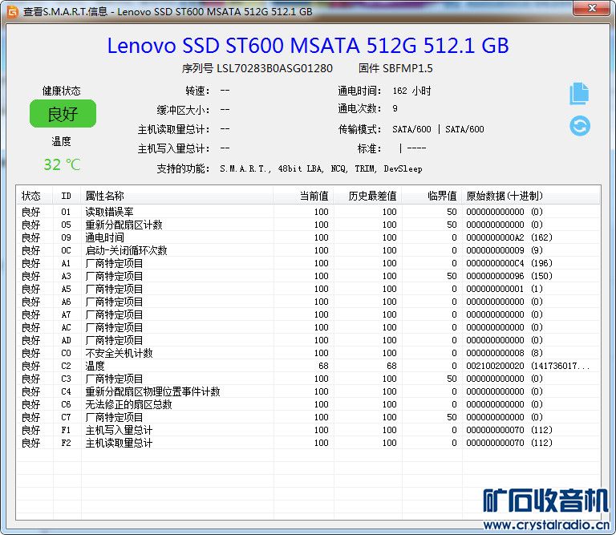The height and width of the screenshot is (535, 616).
Task: Select the 读取错误率 row
Action: click(308, 212)
